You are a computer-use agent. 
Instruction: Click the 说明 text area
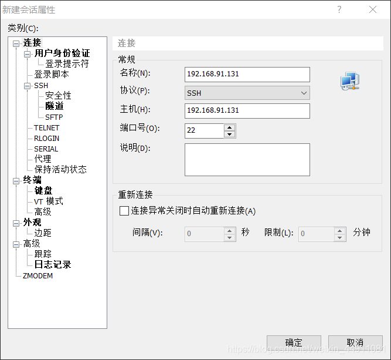point(247,160)
